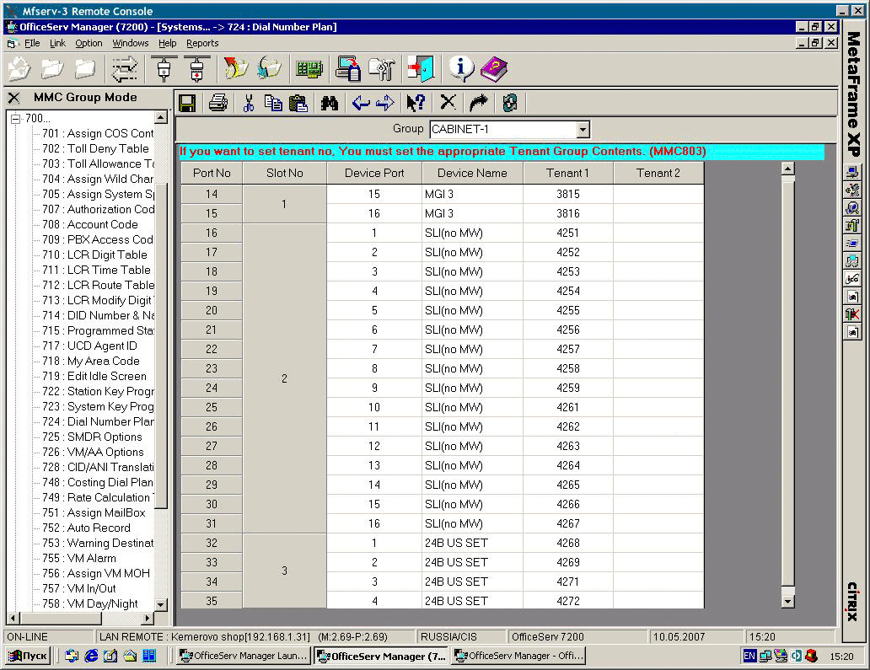
Task: Select 702 : Toll Deny Table item
Action: 95,148
